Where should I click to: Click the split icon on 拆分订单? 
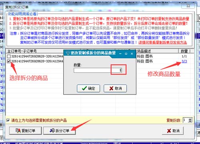(52, 130)
